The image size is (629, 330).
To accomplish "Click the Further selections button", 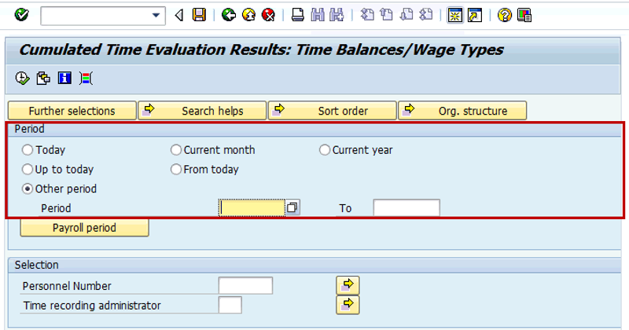I will [72, 111].
